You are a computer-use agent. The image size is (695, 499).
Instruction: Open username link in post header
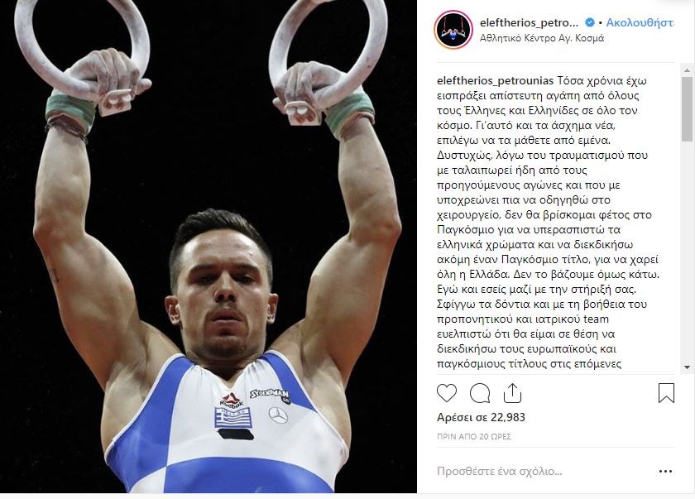point(530,22)
